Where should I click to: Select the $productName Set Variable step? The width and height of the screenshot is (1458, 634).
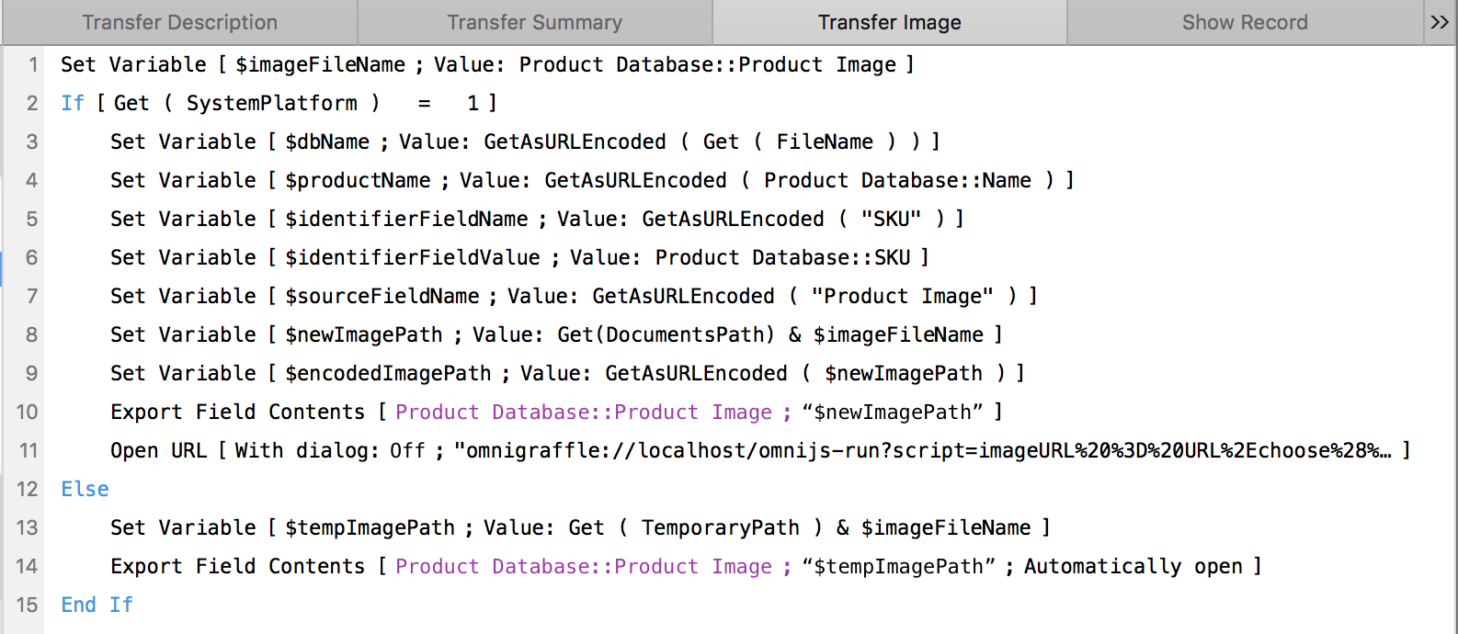(591, 181)
